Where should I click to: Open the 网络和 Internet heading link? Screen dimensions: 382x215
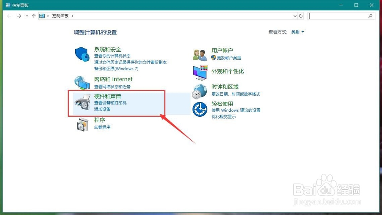113,79
